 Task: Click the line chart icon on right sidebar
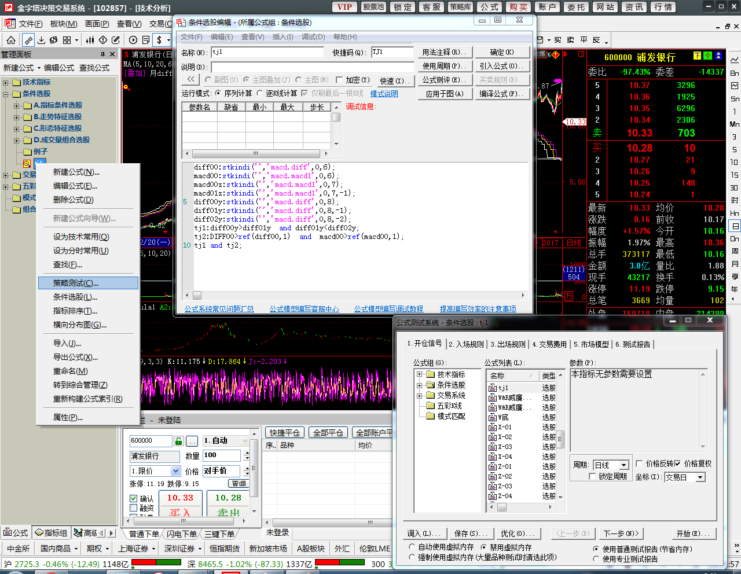pos(735,60)
